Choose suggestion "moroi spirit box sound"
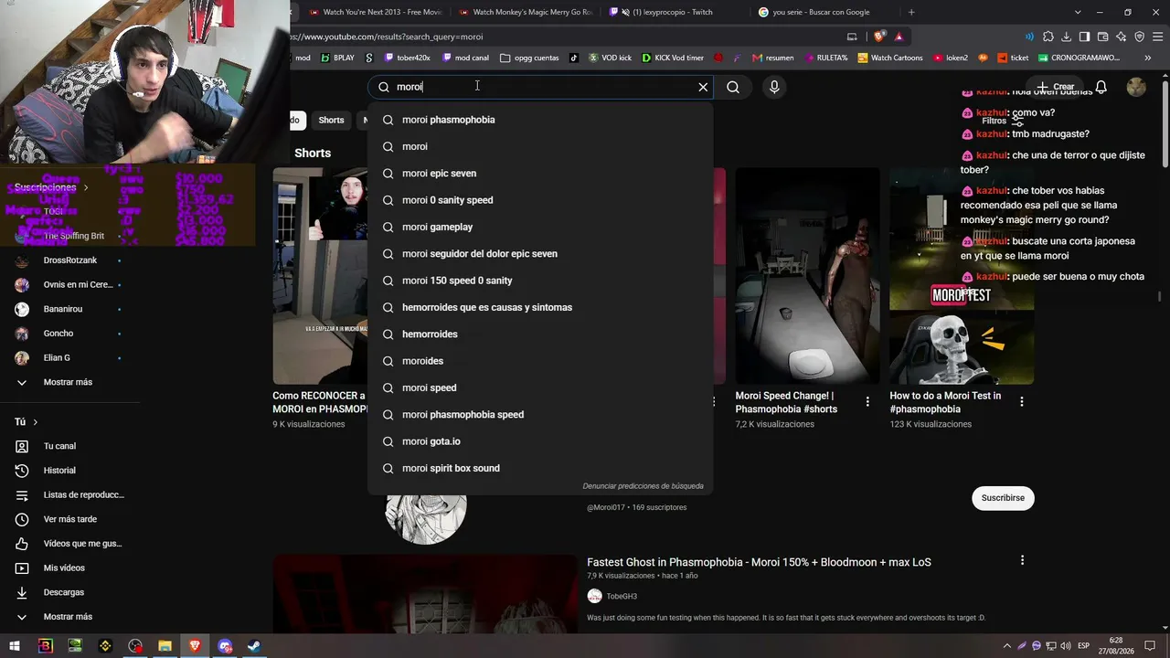1170x658 pixels. point(540,468)
